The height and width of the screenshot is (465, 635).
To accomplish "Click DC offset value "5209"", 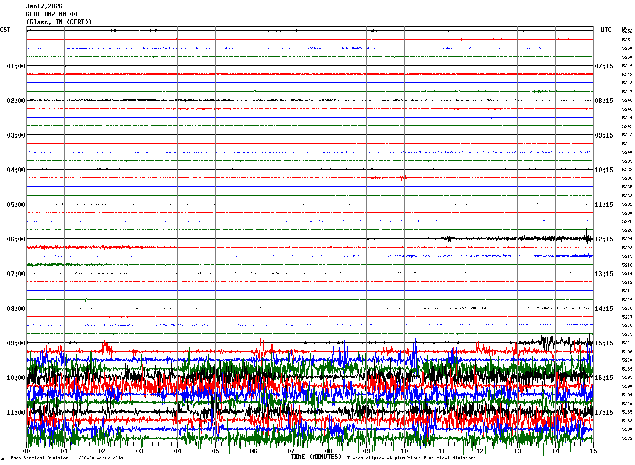I will pos(627,300).
